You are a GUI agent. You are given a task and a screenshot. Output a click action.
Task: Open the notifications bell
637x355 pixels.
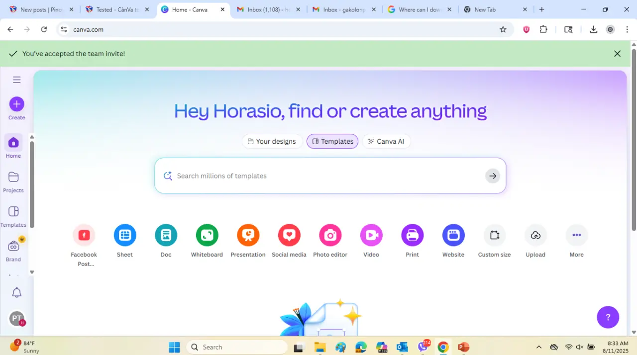(16, 292)
